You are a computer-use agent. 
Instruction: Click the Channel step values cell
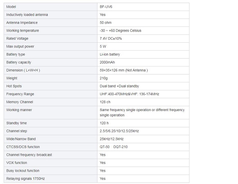(x=119, y=131)
